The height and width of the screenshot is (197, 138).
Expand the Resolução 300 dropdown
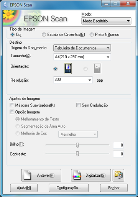(x=73, y=80)
